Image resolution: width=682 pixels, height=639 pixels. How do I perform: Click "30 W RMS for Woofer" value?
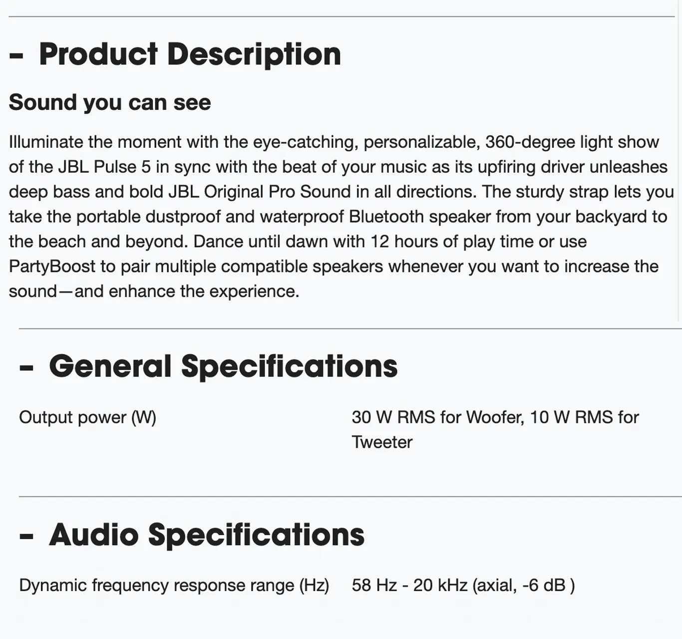(437, 417)
